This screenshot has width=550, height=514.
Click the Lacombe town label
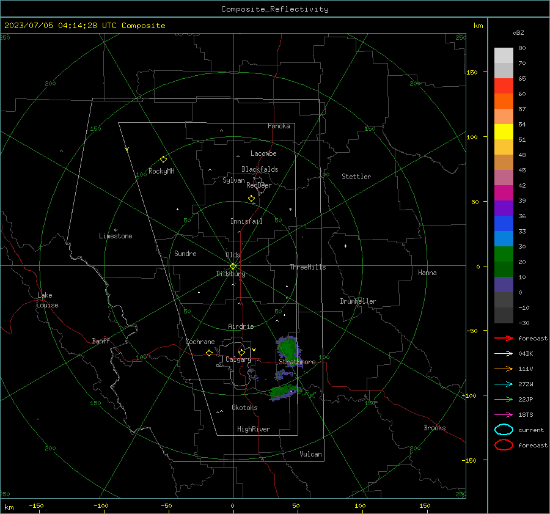pyautogui.click(x=263, y=153)
